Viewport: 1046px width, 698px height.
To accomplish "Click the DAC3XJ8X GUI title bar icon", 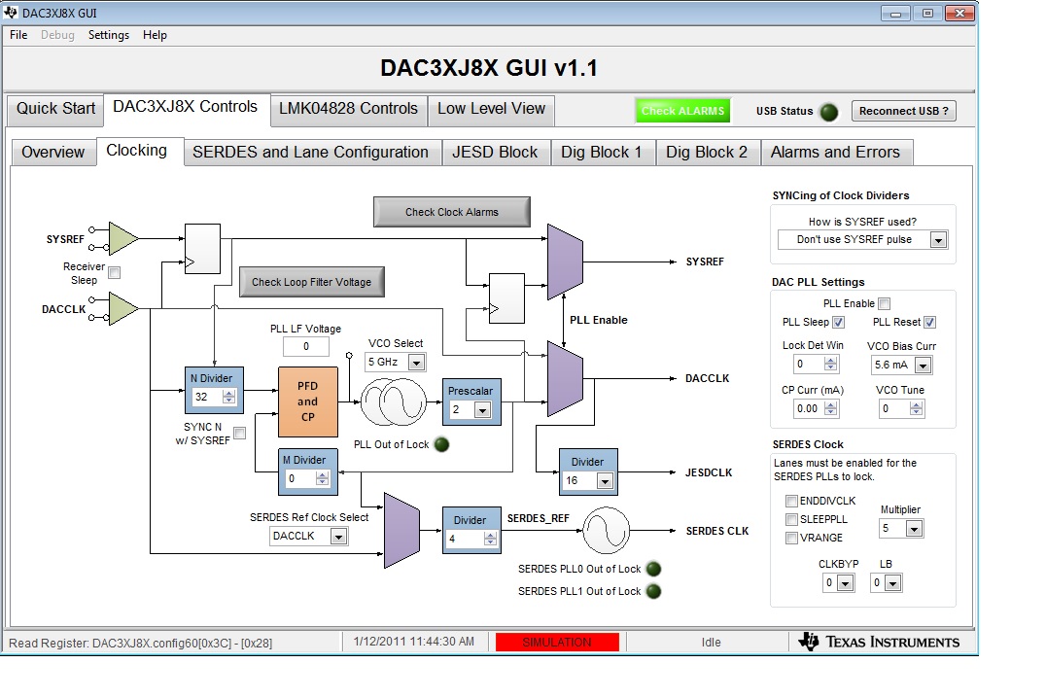I will point(11,13).
